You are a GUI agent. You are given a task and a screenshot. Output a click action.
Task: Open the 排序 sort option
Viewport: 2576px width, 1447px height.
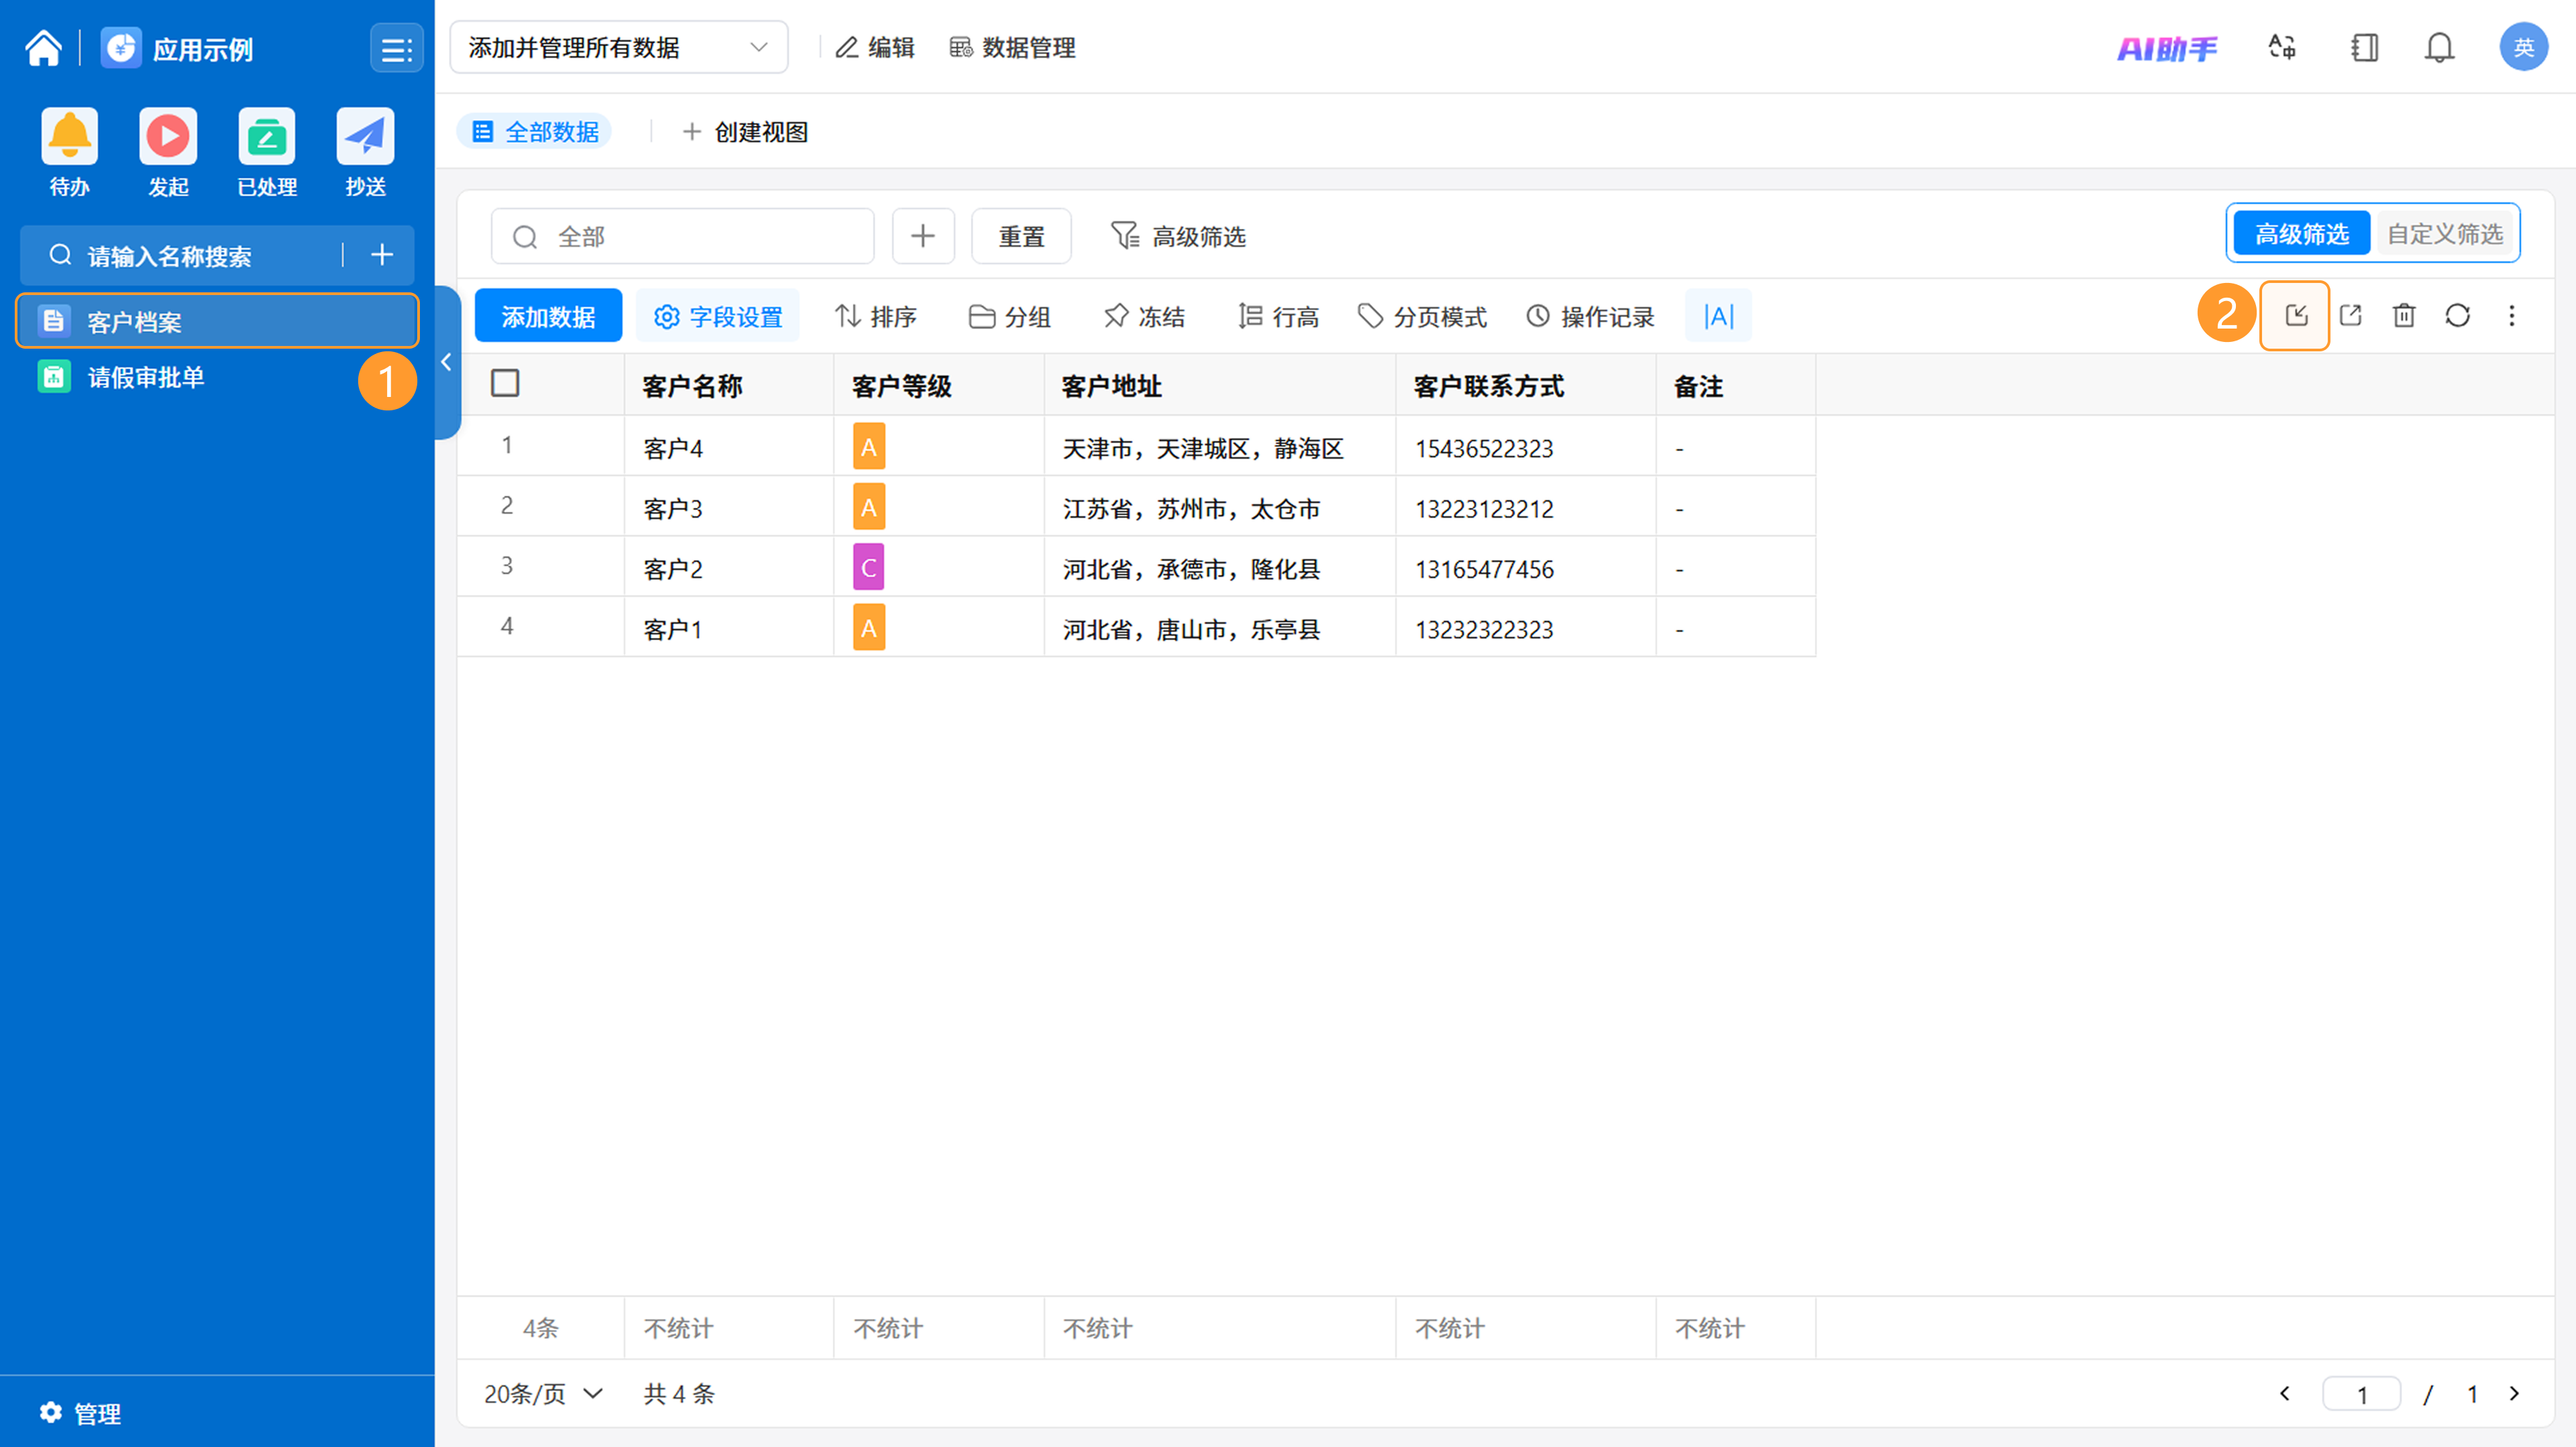tap(875, 316)
